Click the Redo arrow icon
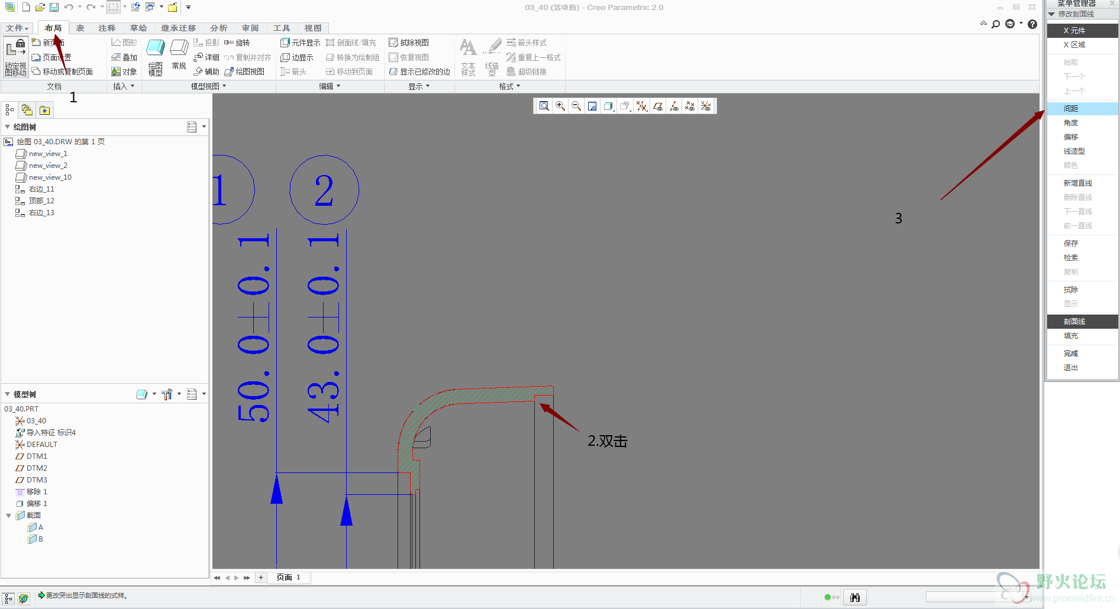The height and width of the screenshot is (609, 1120). 91,7
